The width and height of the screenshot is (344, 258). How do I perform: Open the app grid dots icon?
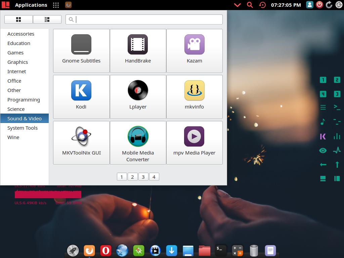pos(56,5)
